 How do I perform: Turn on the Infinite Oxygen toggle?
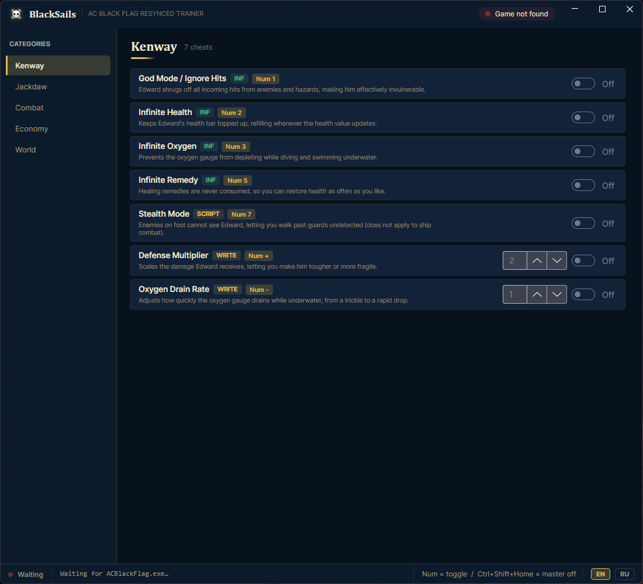point(583,151)
